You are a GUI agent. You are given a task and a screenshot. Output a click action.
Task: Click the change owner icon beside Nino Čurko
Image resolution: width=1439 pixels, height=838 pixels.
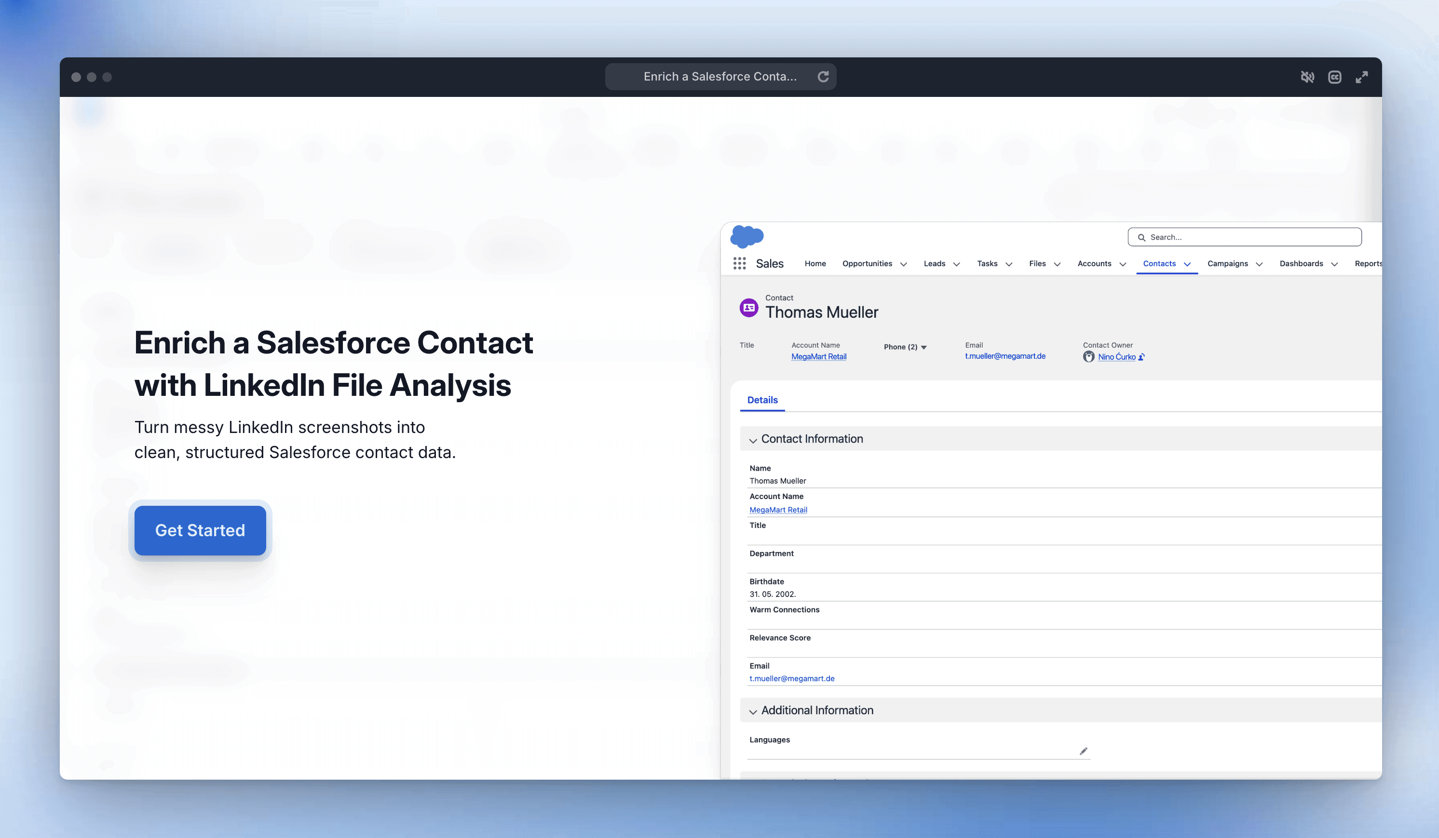1141,357
